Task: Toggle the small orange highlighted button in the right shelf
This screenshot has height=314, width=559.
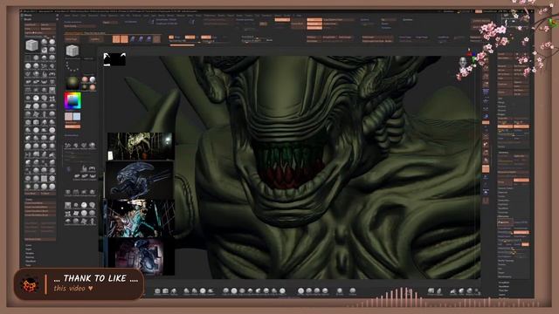Action: pyautogui.click(x=486, y=122)
